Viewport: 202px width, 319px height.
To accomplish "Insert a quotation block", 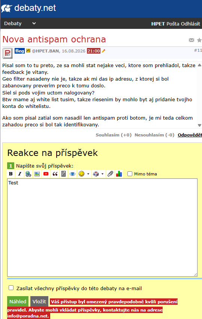I will pyautogui.click(x=55, y=174).
